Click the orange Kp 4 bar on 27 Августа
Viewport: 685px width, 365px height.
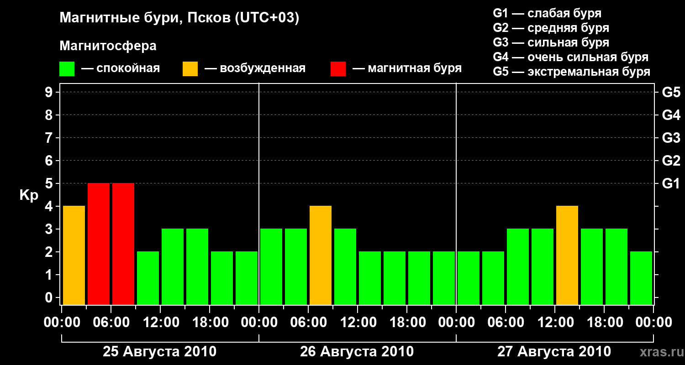click(x=567, y=255)
